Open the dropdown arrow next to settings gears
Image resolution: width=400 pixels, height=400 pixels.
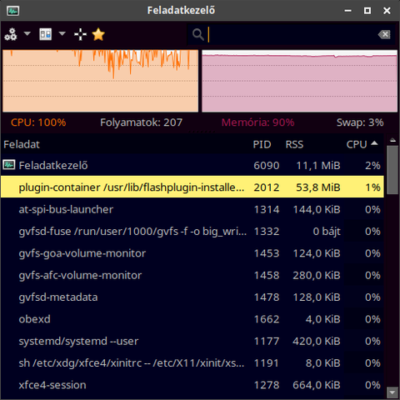click(27, 34)
